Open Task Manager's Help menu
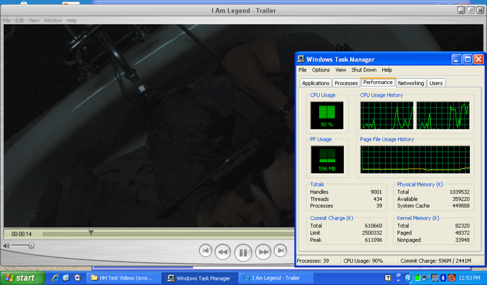The height and width of the screenshot is (285, 487). point(387,70)
